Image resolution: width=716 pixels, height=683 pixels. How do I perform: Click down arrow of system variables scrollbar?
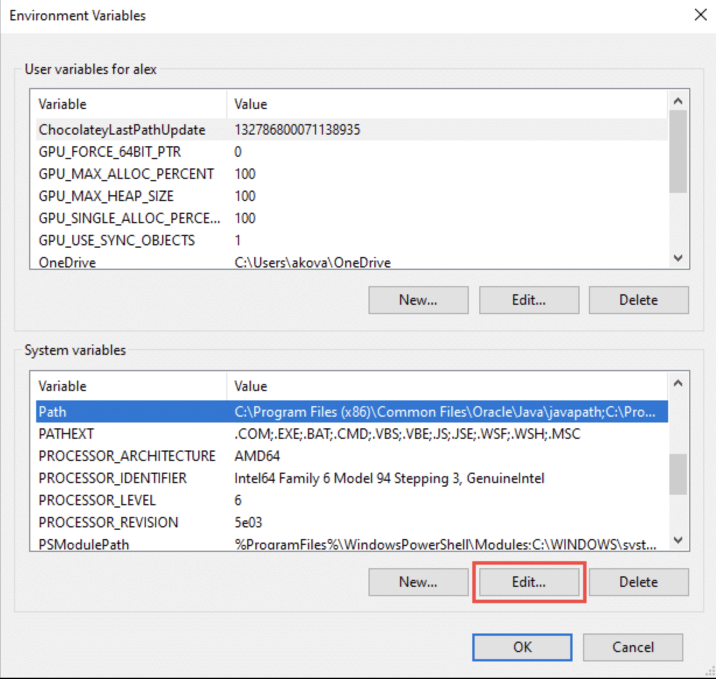678,540
